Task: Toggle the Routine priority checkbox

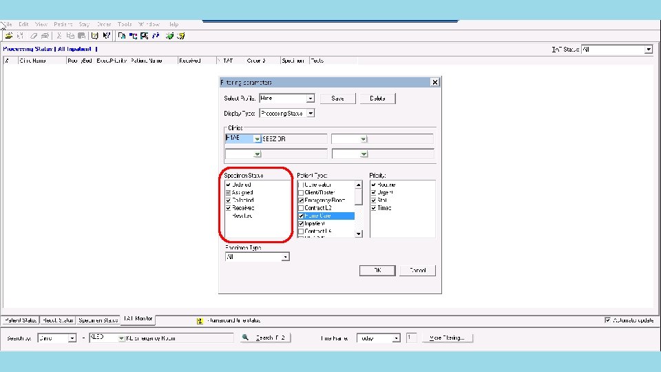Action: point(373,185)
